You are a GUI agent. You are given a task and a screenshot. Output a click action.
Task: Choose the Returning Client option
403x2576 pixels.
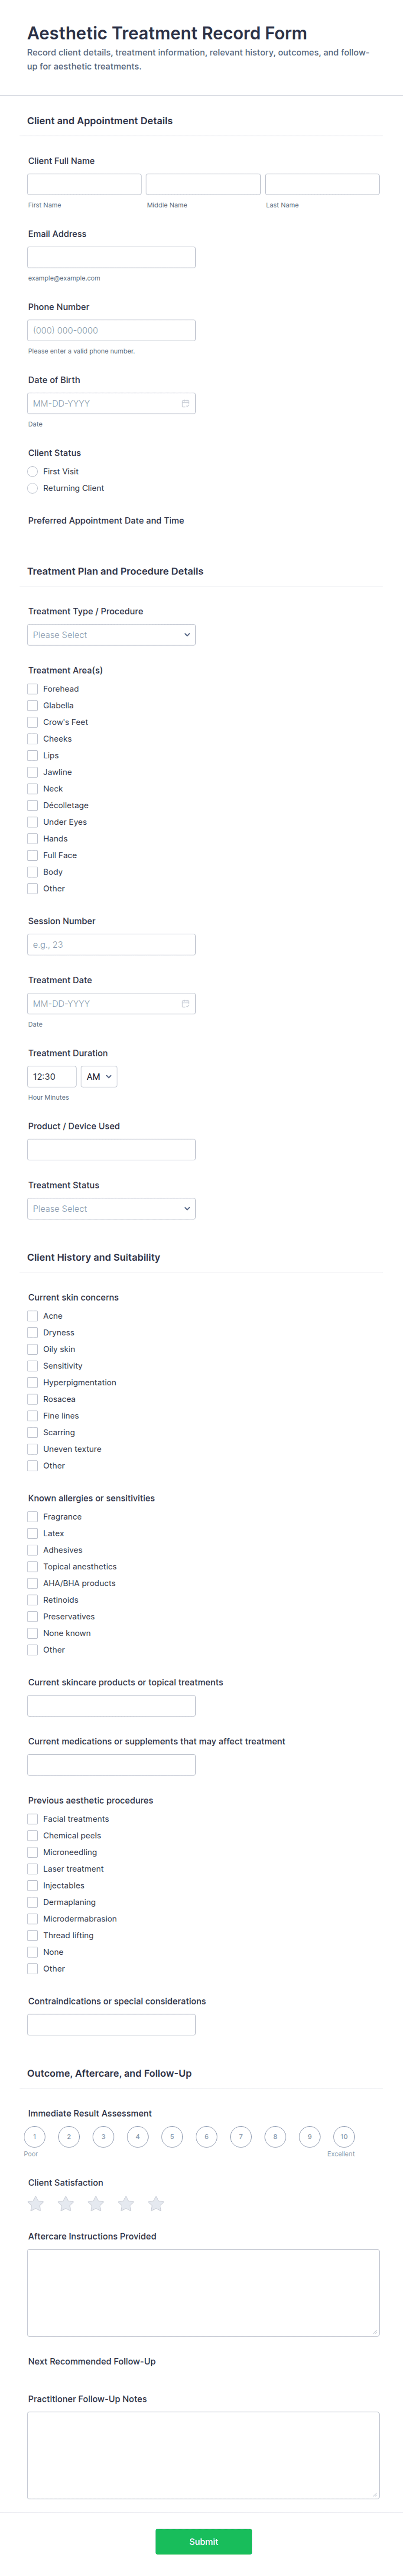(33, 488)
